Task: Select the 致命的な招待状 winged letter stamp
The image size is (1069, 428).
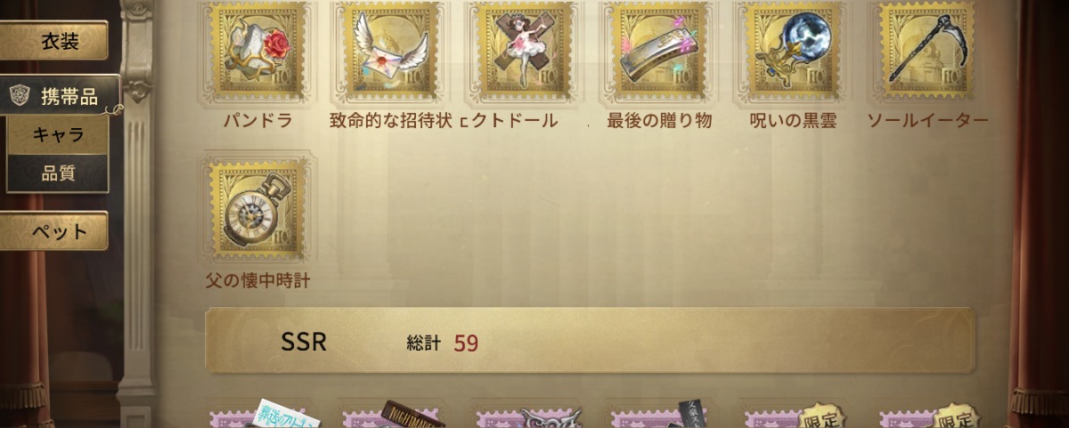Action: coord(391,51)
